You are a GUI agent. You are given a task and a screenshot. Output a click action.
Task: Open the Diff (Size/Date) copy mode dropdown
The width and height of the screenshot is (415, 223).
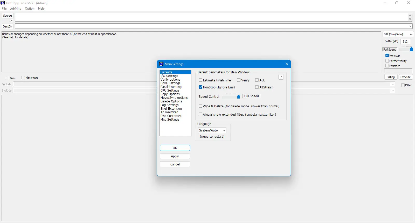point(398,34)
